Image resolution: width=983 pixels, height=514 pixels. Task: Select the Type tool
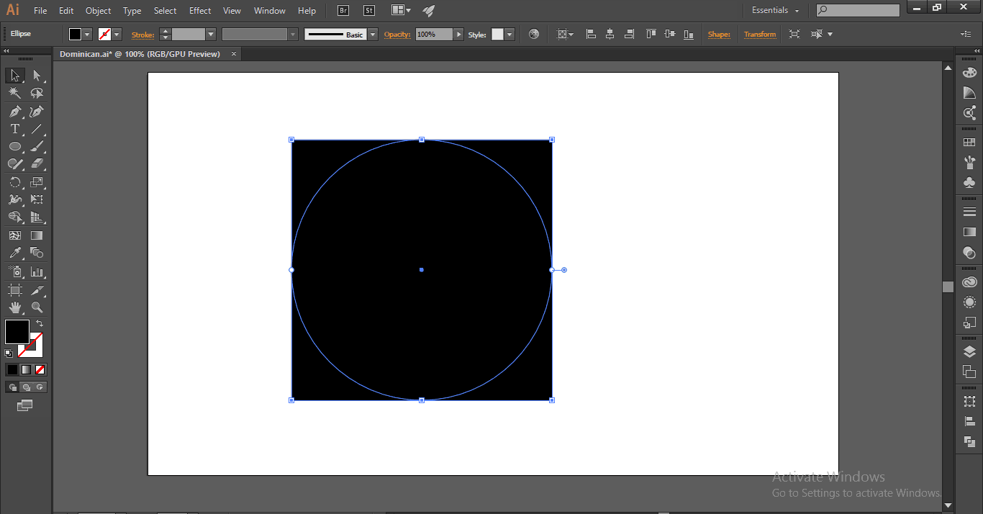pyautogui.click(x=14, y=130)
